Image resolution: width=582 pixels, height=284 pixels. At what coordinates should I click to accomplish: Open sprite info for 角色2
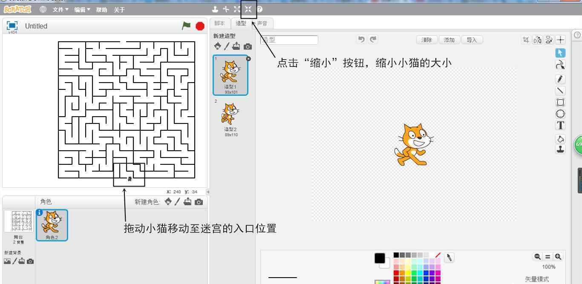[40, 212]
